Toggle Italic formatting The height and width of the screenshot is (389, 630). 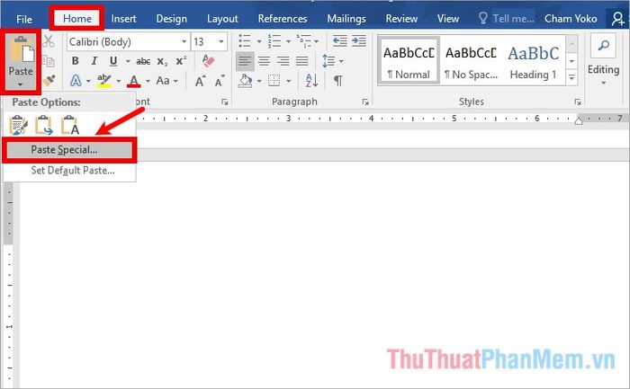[94, 61]
